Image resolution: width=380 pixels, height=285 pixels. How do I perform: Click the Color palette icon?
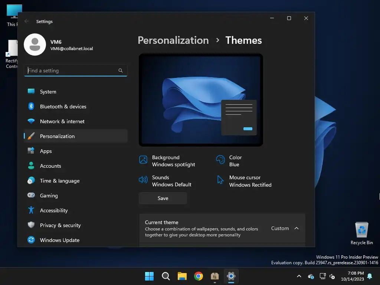220,160
